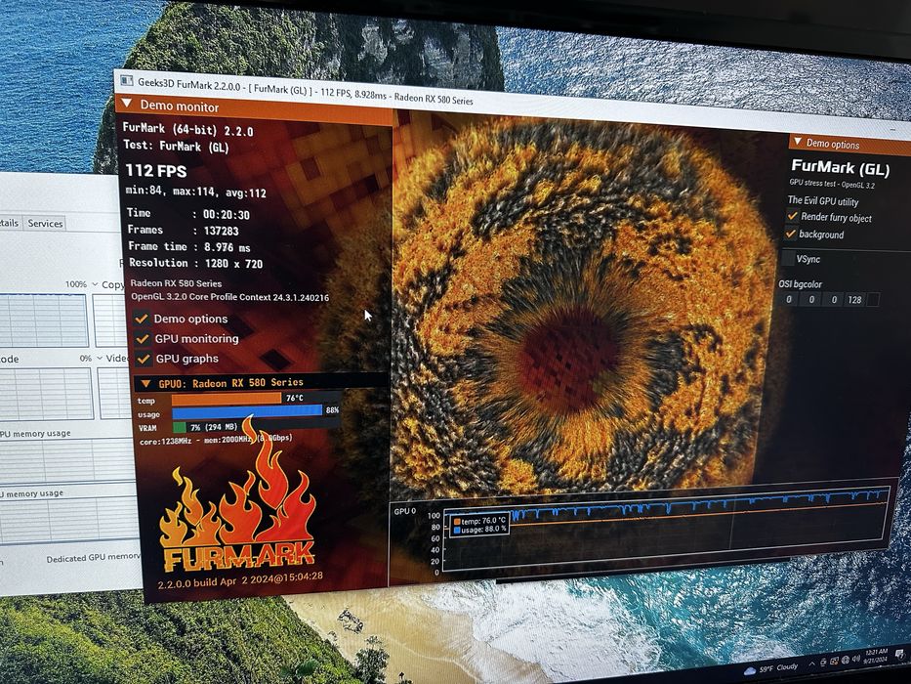
Task: Click Dedicated GPU memory label in Task Manager
Action: 94,558
